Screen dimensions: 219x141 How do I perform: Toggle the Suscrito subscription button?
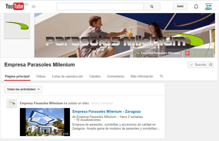[198, 65]
